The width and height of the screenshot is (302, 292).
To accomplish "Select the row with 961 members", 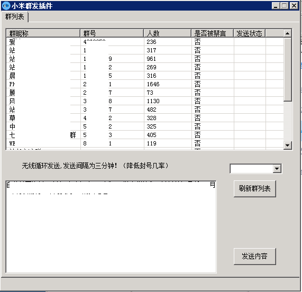I will point(145,59).
